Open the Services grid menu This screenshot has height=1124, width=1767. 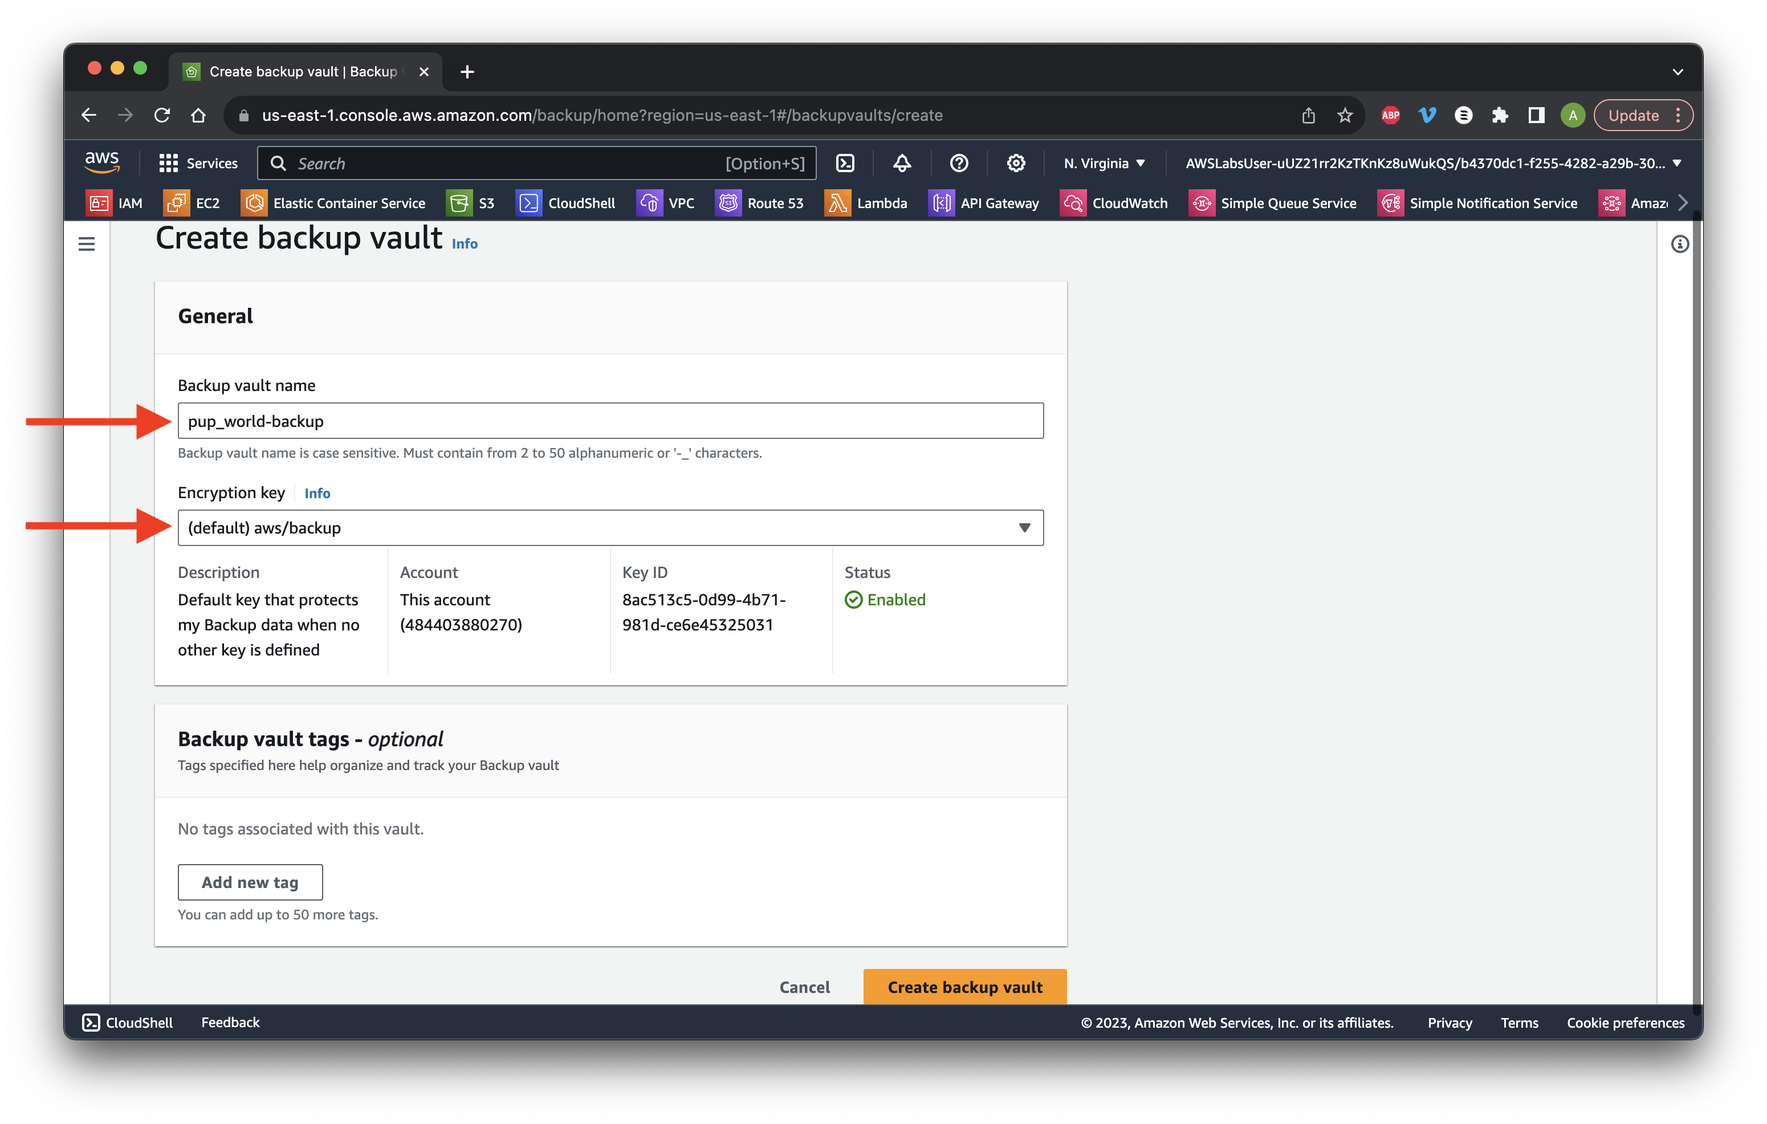(x=198, y=163)
